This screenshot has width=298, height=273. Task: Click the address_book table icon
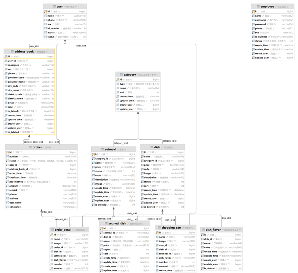12,52
